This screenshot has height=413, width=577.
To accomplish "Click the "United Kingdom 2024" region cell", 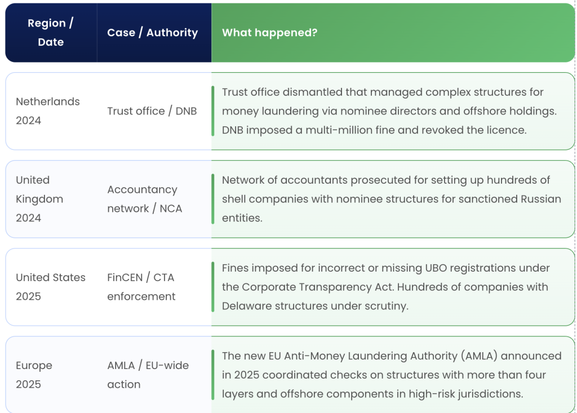I will coord(39,199).
